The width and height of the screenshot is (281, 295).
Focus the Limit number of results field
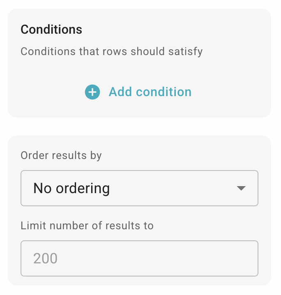click(x=139, y=258)
